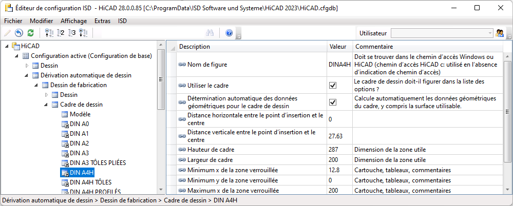Click link icon beside Minimum y de la zone

tap(182, 180)
